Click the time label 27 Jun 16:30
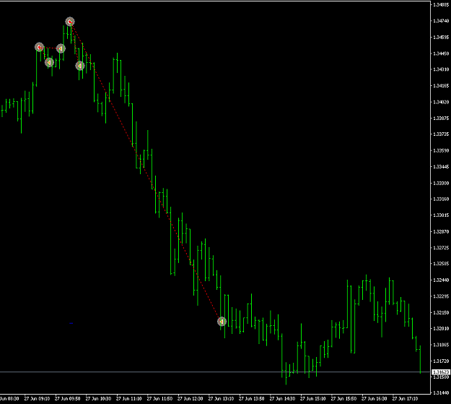This screenshot has height=404, width=451. 375,399
